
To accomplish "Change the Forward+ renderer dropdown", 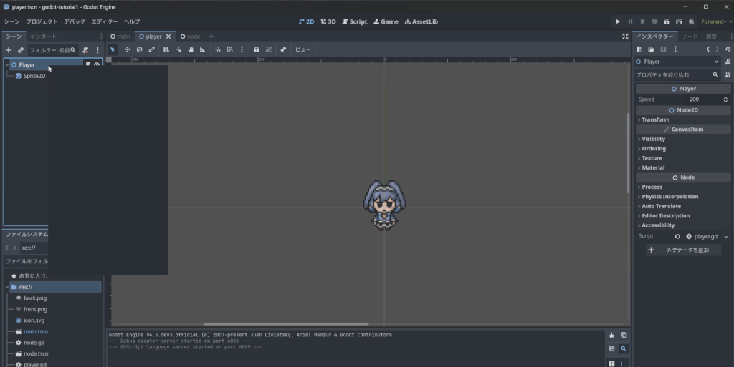I will 716,21.
